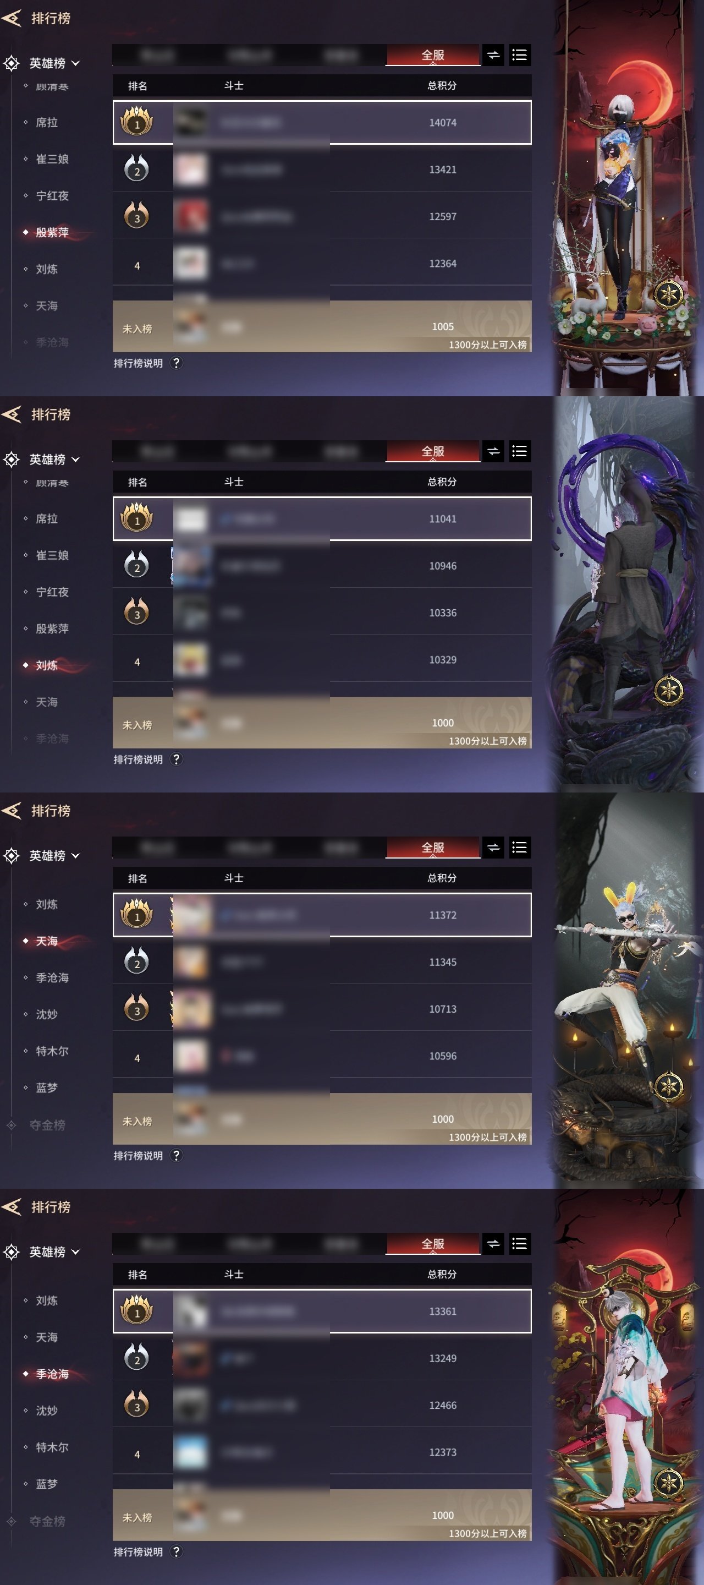Select 全服 tab above the 13361 leaderboard
This screenshot has width=704, height=1585.
tap(433, 1244)
